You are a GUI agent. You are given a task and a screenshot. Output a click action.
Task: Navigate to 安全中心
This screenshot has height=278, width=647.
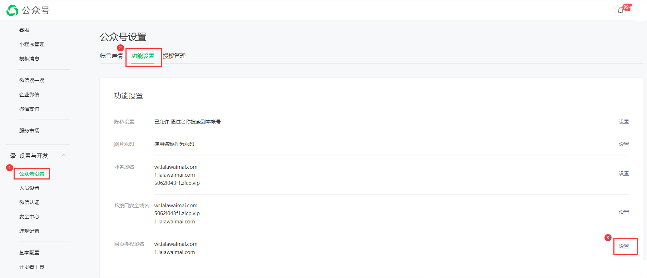pyautogui.click(x=29, y=217)
